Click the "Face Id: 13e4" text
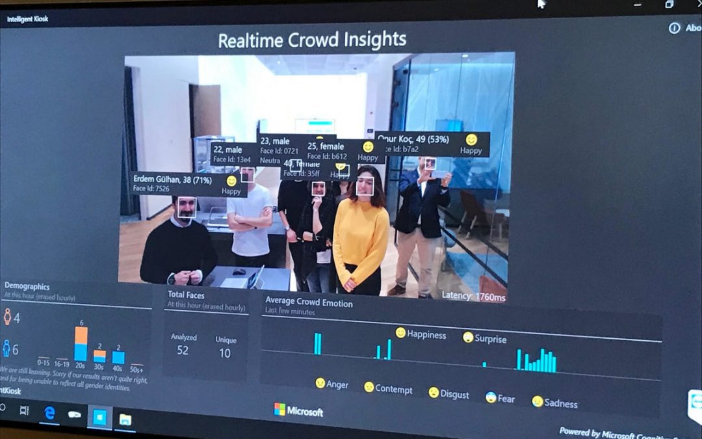702x439 pixels. tap(231, 159)
